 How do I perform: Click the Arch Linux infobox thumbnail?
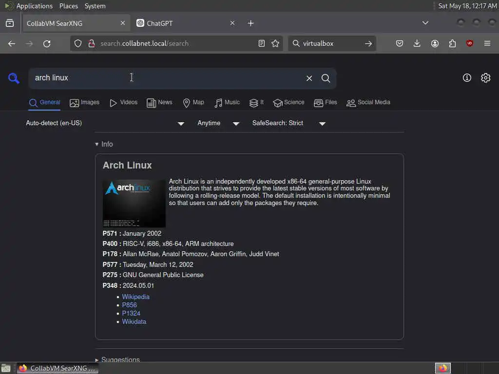[134, 203]
